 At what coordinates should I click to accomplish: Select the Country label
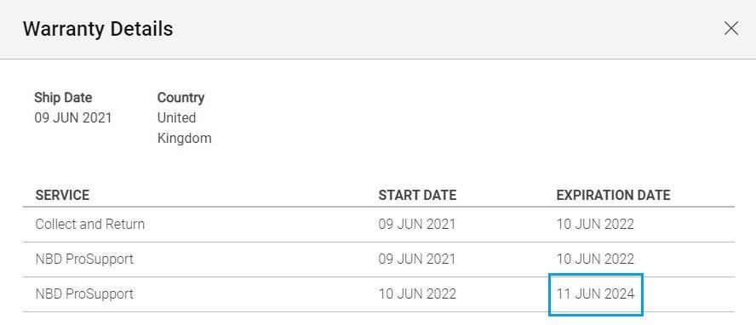tap(180, 97)
